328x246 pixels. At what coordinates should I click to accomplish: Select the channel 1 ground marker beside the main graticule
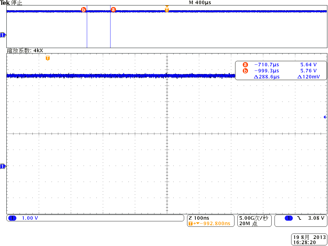coord(3,167)
